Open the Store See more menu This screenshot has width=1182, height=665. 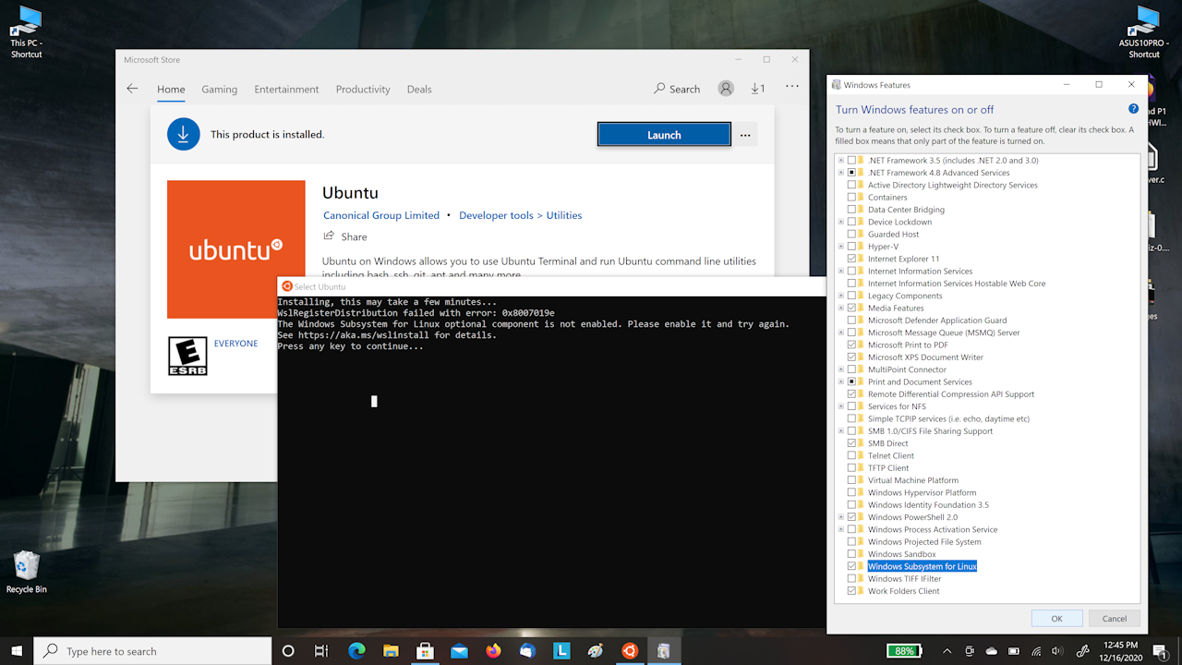(792, 86)
